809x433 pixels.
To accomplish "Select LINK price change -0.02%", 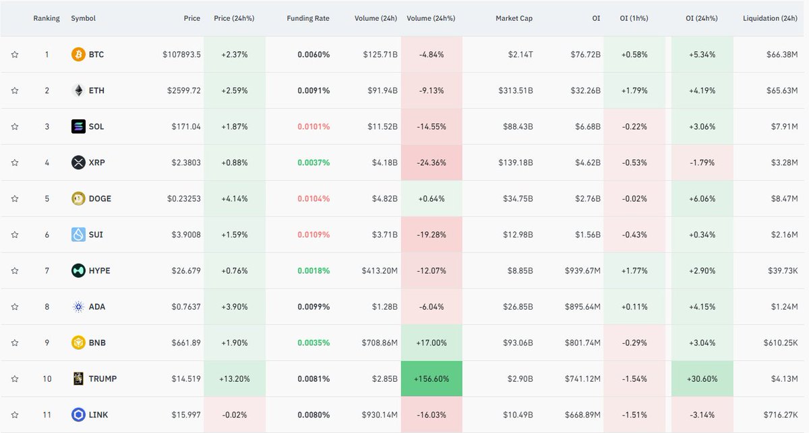I will pos(234,415).
